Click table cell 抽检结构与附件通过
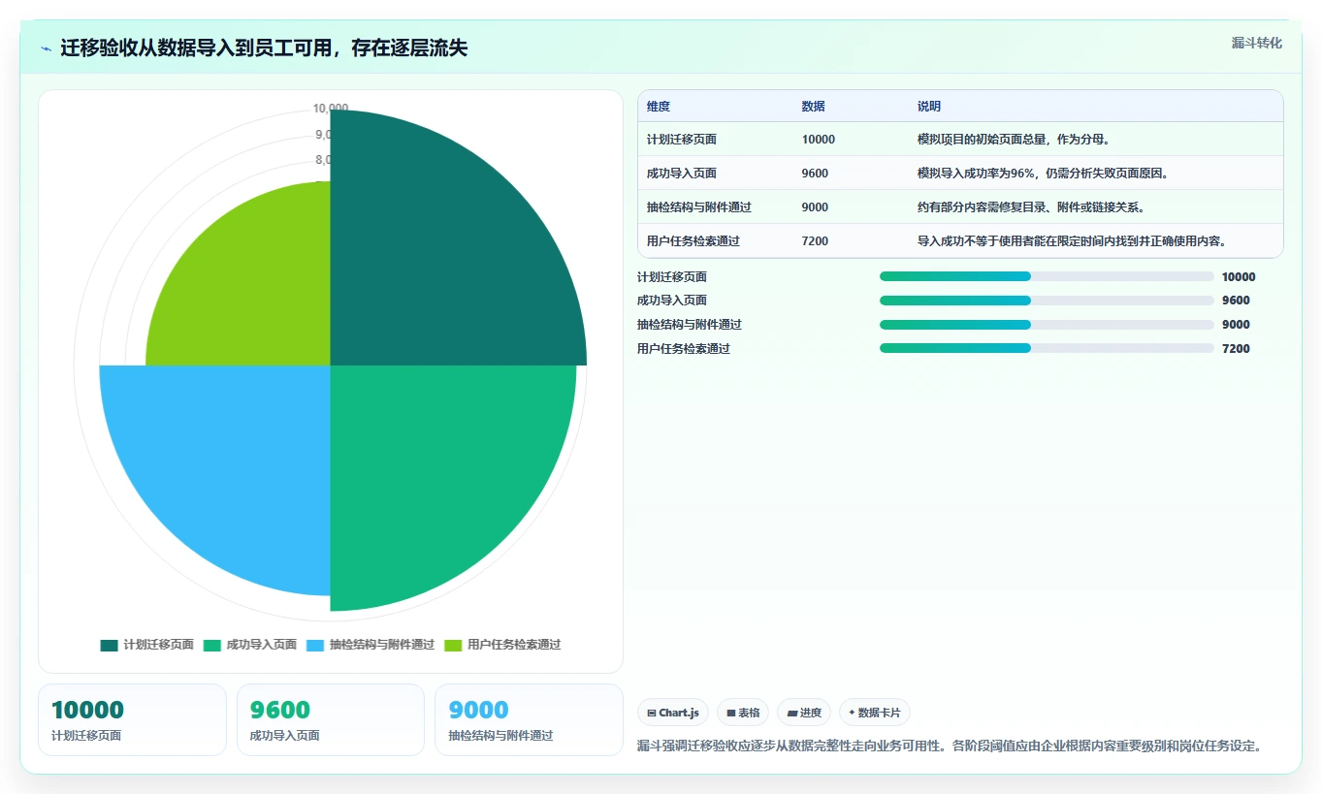This screenshot has height=794, width=1322. pyautogui.click(x=699, y=207)
